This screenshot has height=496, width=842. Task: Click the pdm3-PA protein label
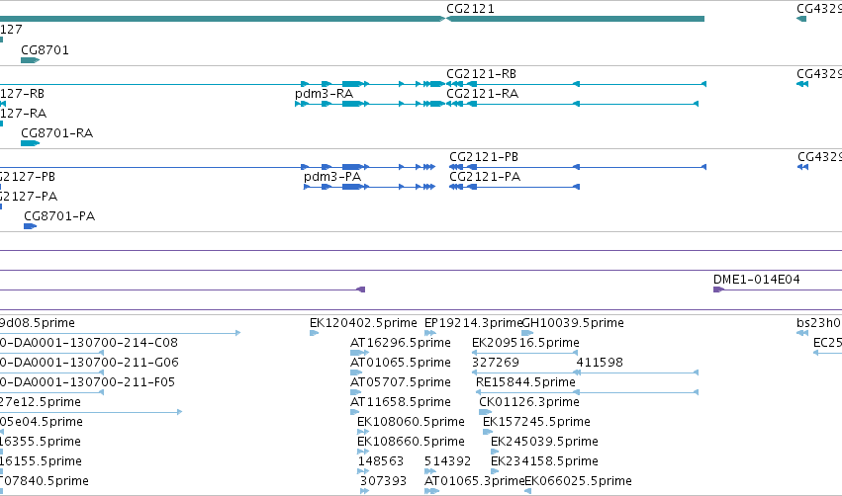332,177
